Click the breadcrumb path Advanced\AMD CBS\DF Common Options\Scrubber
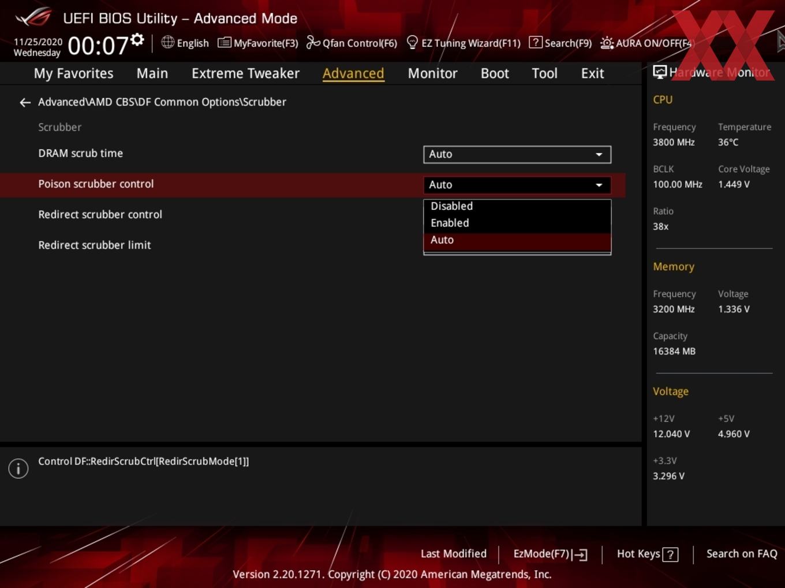Screen dimensions: 785x588 pos(162,102)
